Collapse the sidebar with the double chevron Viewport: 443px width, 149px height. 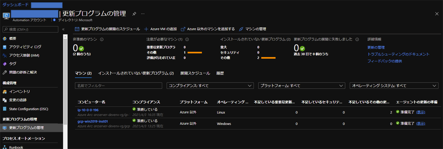pos(63,29)
